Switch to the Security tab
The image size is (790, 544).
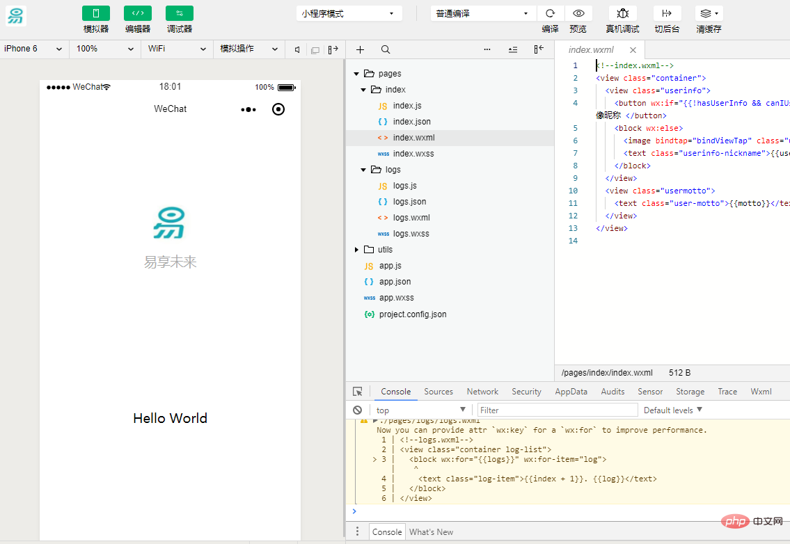526,392
